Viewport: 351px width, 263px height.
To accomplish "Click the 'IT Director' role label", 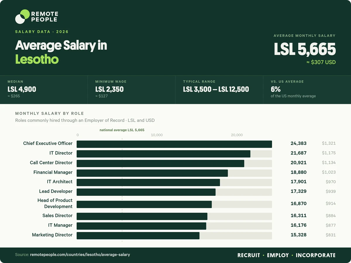I will coord(61,153).
